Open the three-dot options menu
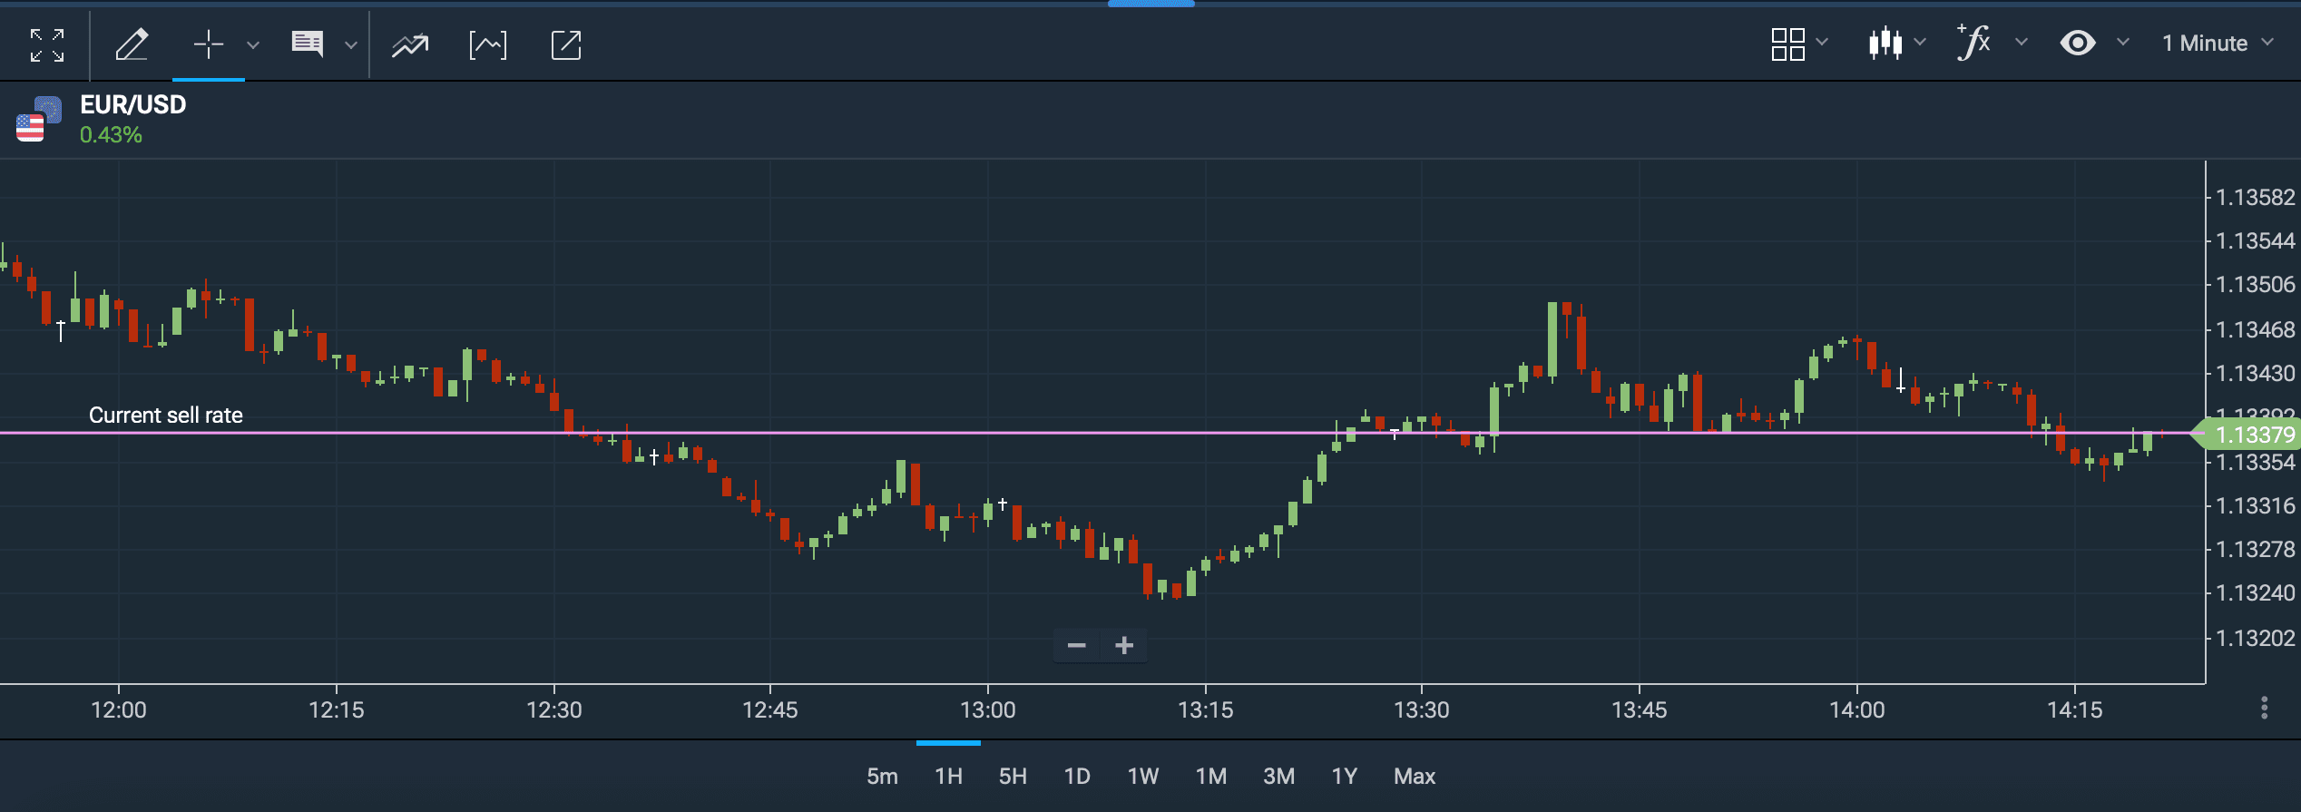Image resolution: width=2301 pixels, height=812 pixels. click(2265, 708)
